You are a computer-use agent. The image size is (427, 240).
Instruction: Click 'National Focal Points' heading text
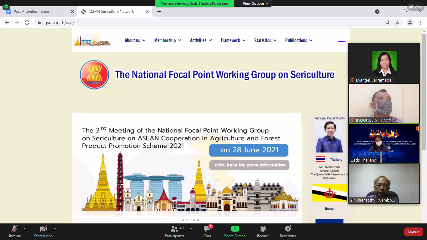point(329,118)
